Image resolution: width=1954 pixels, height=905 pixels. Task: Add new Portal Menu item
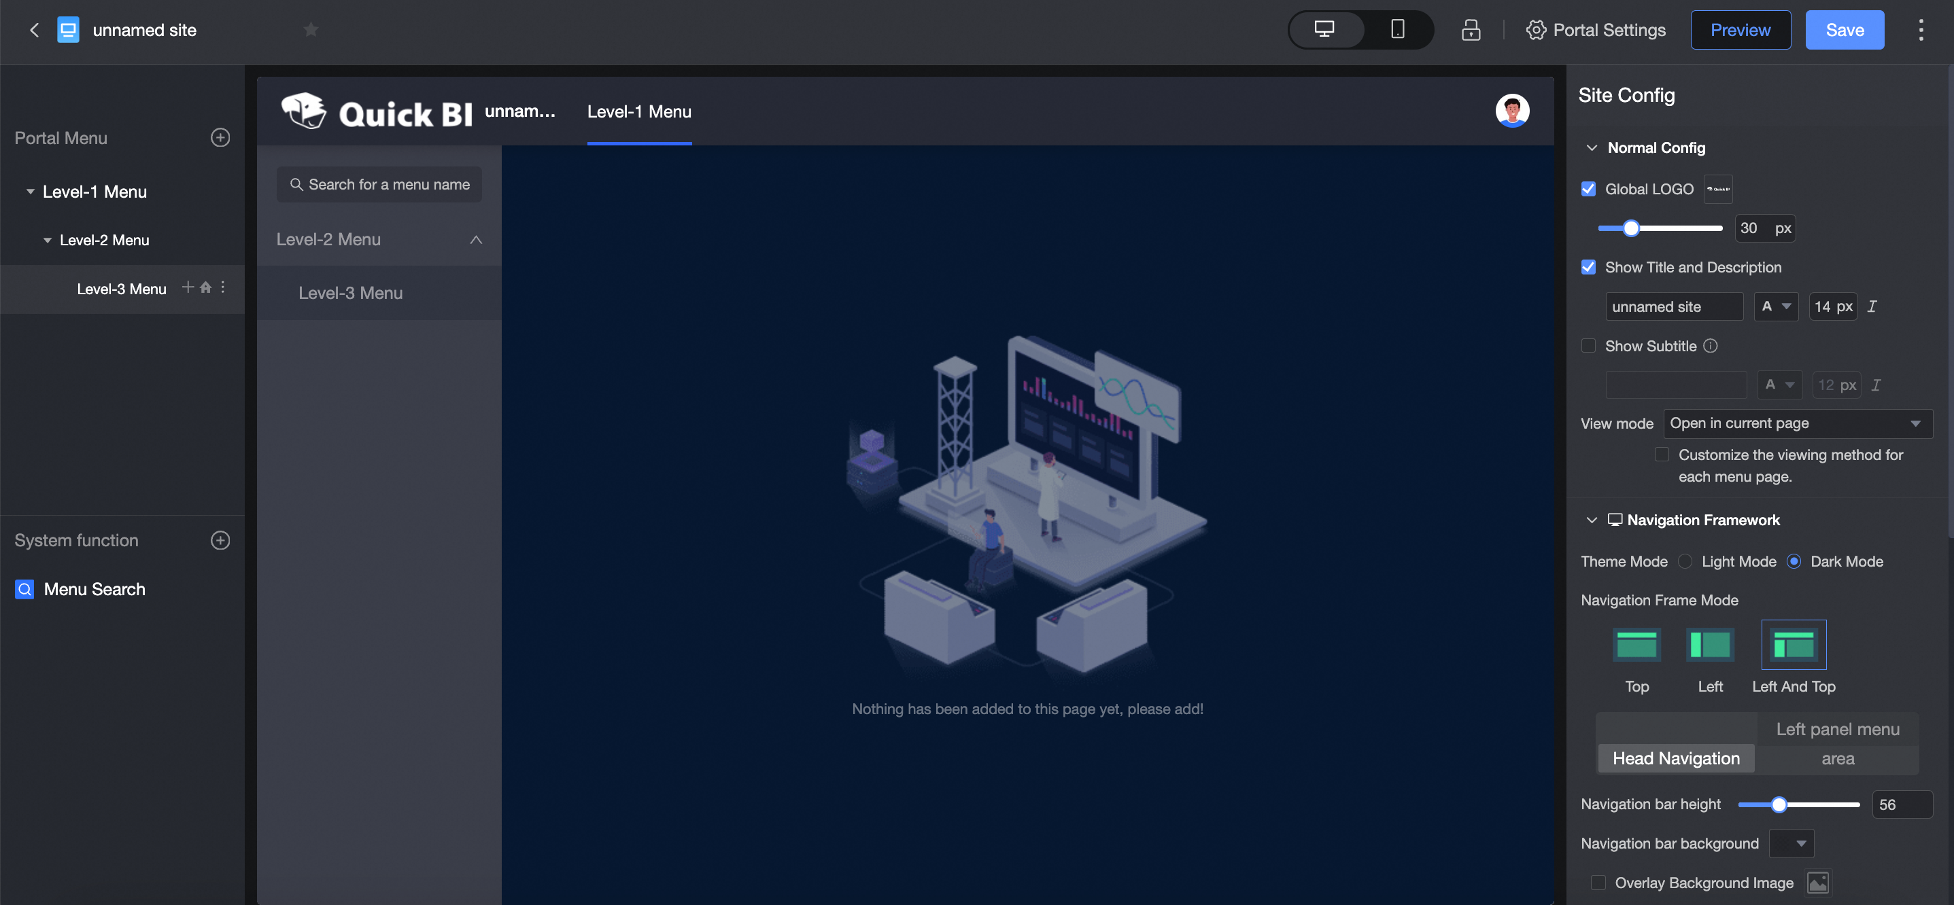[x=220, y=138]
